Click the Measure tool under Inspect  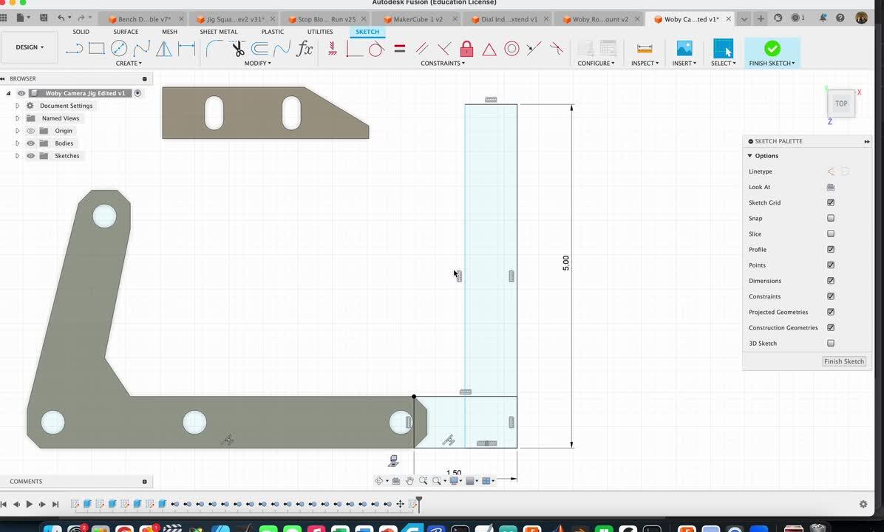coord(645,49)
